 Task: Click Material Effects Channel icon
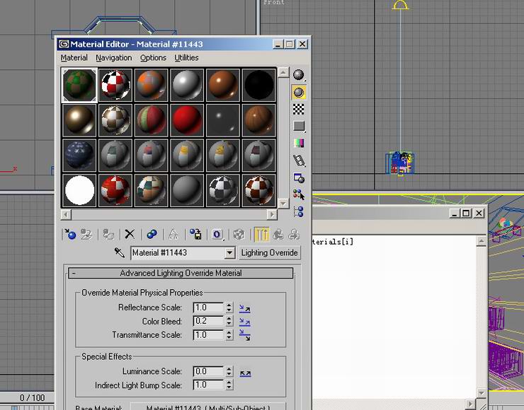217,234
